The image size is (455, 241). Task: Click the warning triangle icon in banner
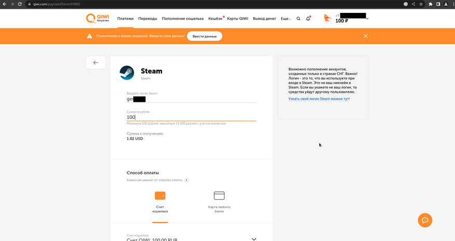coord(89,36)
